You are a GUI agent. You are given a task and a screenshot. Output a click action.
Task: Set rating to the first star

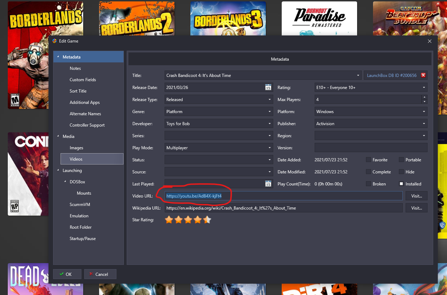(x=169, y=220)
